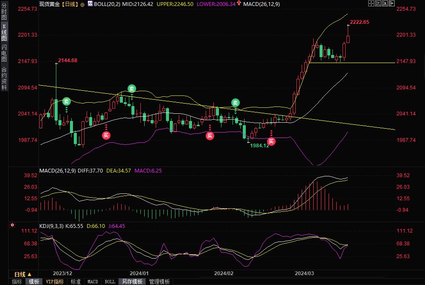This screenshot has width=425, height=285.
Task: Click the first green 卖 sell marker
Action: [x=66, y=101]
